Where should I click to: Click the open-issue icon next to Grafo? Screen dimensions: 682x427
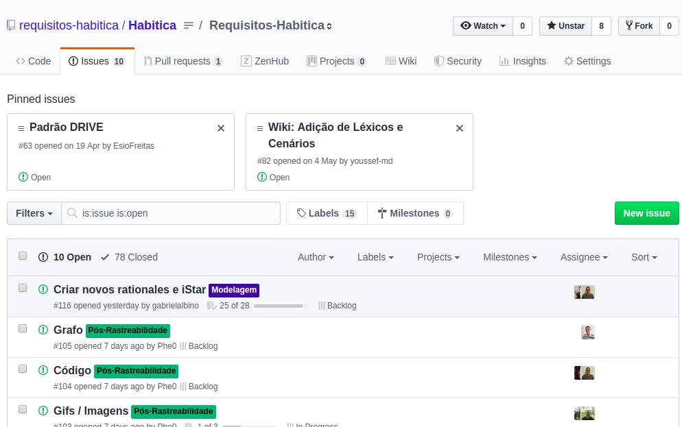pos(43,330)
